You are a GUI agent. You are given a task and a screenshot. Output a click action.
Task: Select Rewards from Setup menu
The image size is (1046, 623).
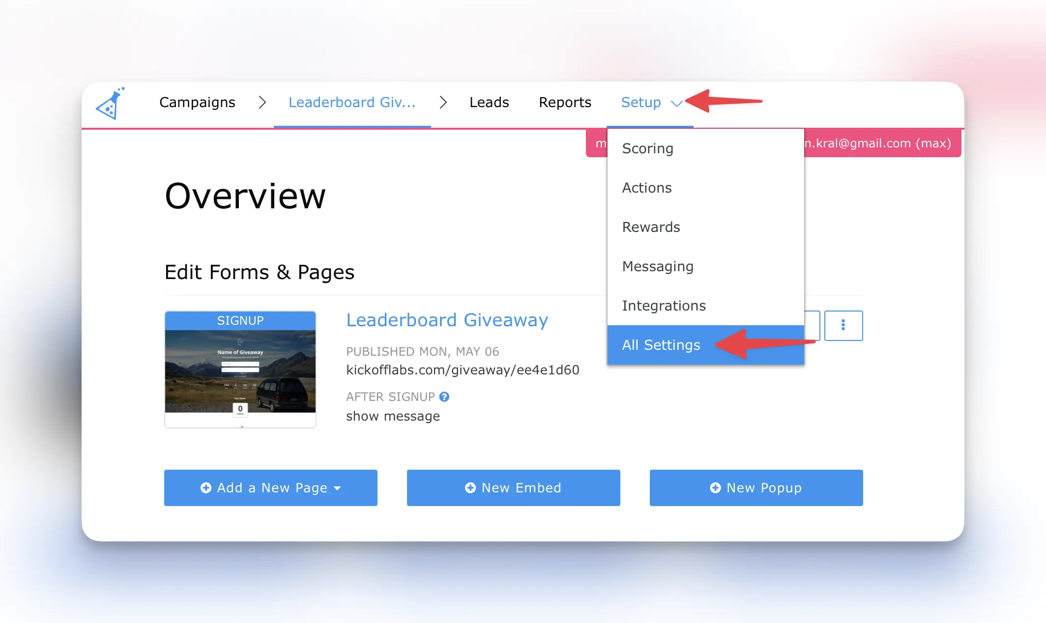(x=706, y=227)
